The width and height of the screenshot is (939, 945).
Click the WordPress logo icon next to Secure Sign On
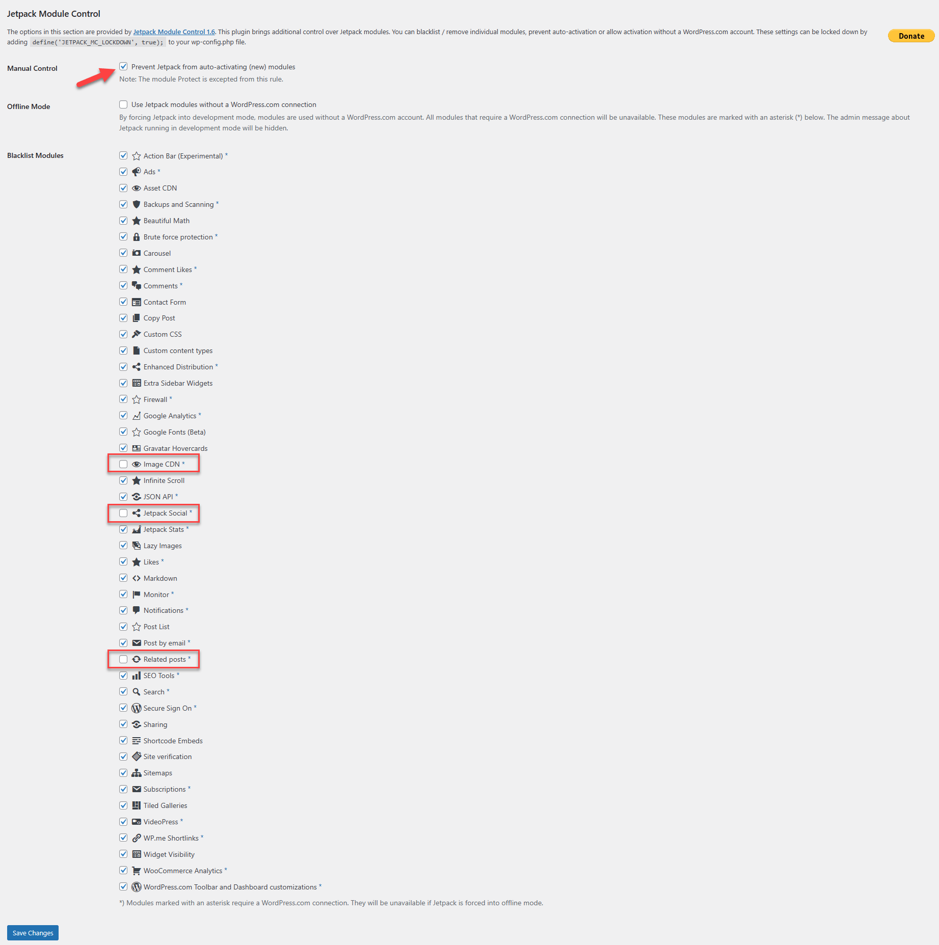click(x=137, y=708)
